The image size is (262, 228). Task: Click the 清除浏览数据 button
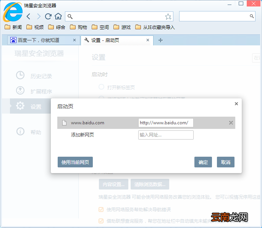[x=150, y=184]
